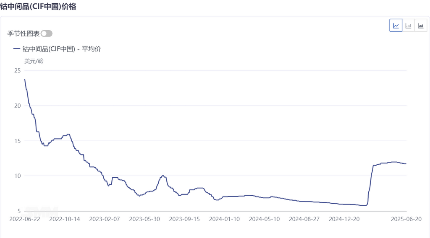Image resolution: width=430 pixels, height=238 pixels.
Task: Click the 2024-01-10 x-axis date label
Action: [x=224, y=219]
